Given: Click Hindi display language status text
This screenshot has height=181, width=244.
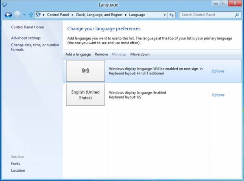Looking at the screenshot, I should 156,69.
